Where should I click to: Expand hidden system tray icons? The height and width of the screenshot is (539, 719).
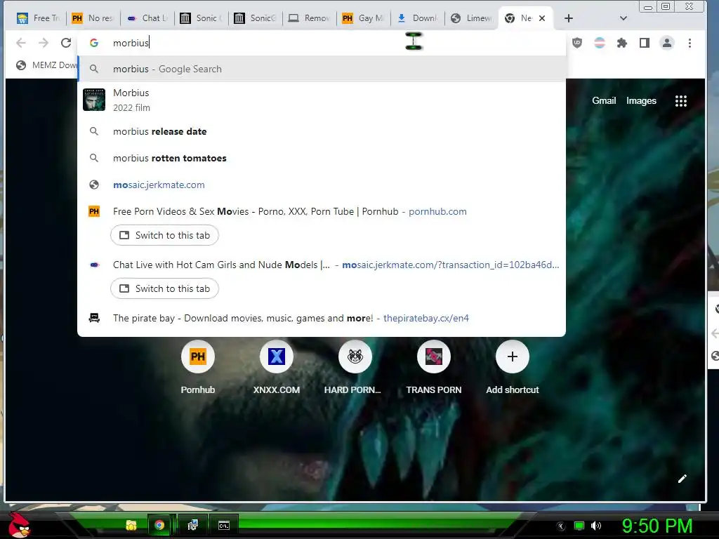[561, 526]
